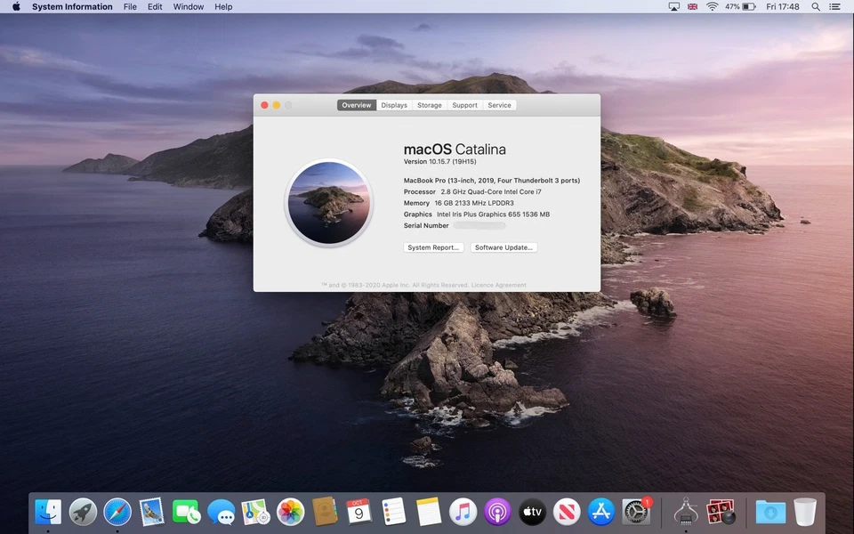This screenshot has width=854, height=534.
Task: Close the About This Mac window
Action: tap(265, 105)
